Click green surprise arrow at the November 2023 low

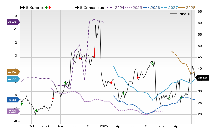coord(36,110)
